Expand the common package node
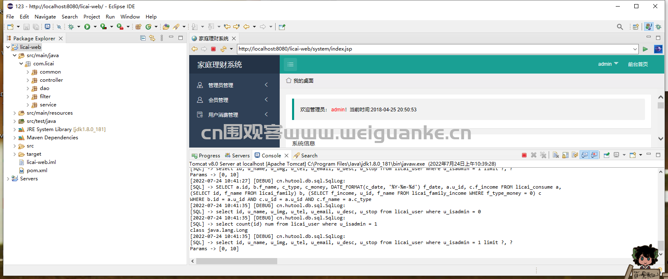 28,72
